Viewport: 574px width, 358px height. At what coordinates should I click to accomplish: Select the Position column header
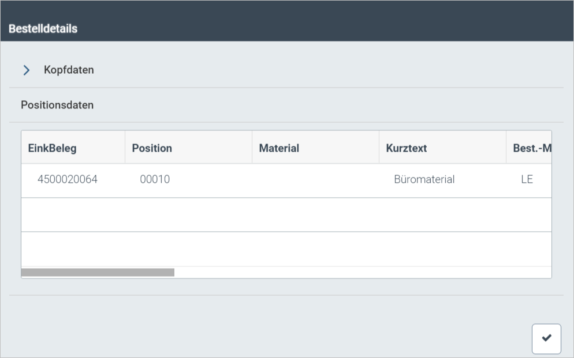pyautogui.click(x=152, y=148)
